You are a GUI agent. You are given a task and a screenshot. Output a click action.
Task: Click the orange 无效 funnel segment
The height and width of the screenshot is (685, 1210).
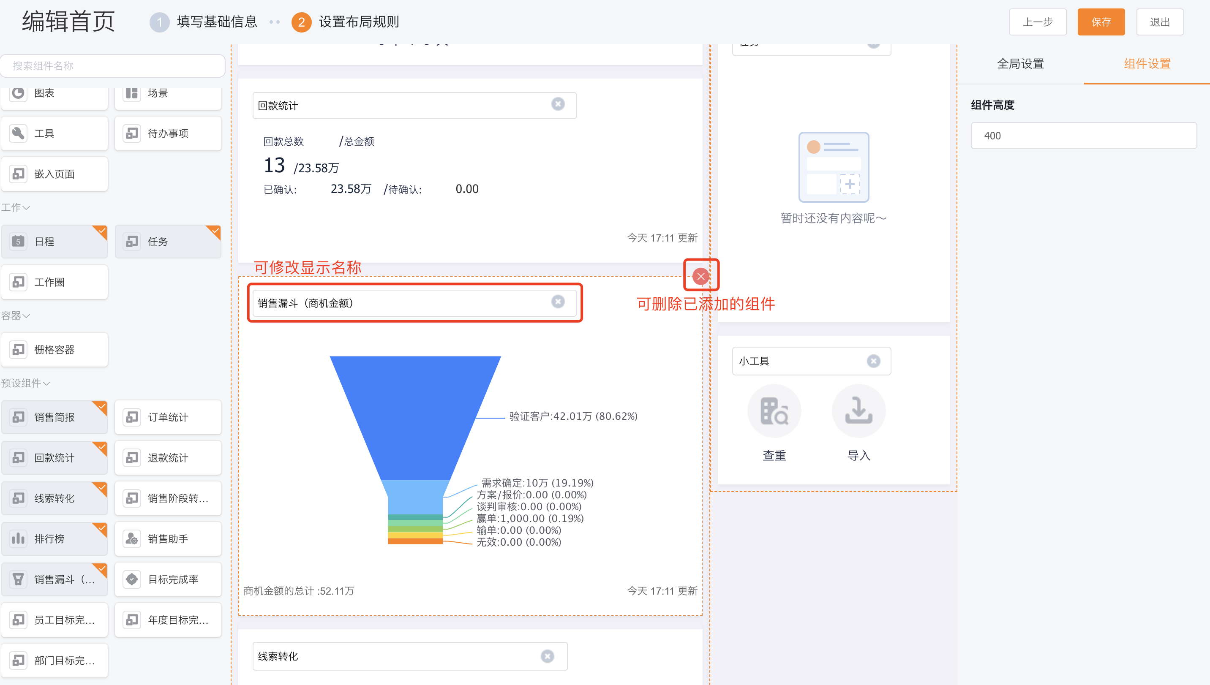[x=415, y=541]
